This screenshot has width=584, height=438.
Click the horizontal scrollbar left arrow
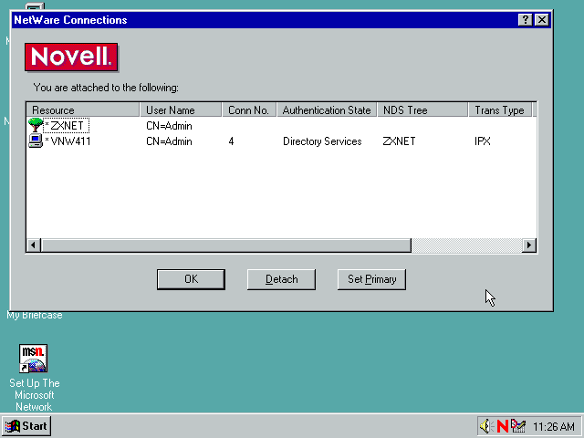pyautogui.click(x=34, y=245)
